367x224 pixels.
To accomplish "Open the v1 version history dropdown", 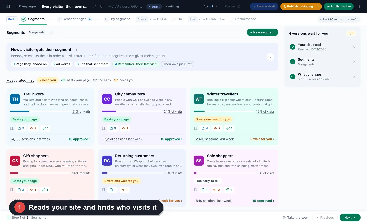I will tap(211, 6).
